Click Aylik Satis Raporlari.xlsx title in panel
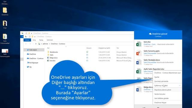 (x=154, y=69)
